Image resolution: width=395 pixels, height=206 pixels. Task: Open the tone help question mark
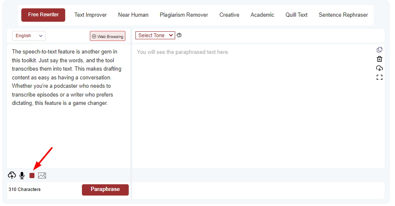179,35
